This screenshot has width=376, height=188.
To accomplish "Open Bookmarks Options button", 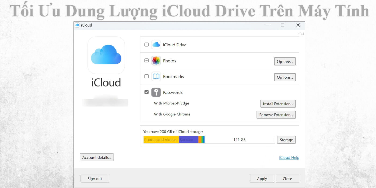I will tap(285, 77).
